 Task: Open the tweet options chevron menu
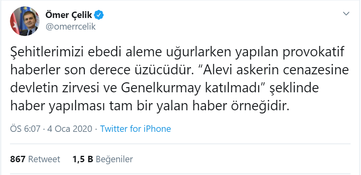[346, 14]
